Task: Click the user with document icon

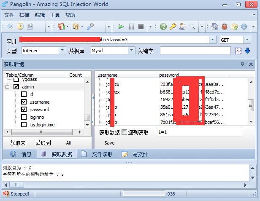Action: click(183, 27)
